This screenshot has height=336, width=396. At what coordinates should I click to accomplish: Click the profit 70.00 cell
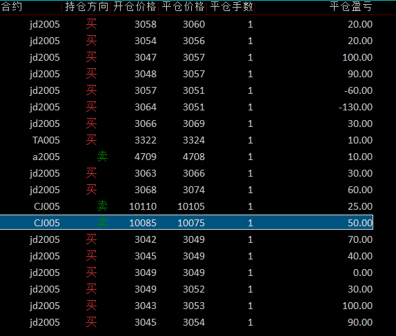point(360,239)
